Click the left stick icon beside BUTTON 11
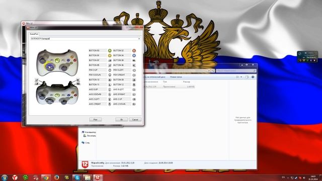The width and height of the screenshot is (322, 181). pos(110,84)
